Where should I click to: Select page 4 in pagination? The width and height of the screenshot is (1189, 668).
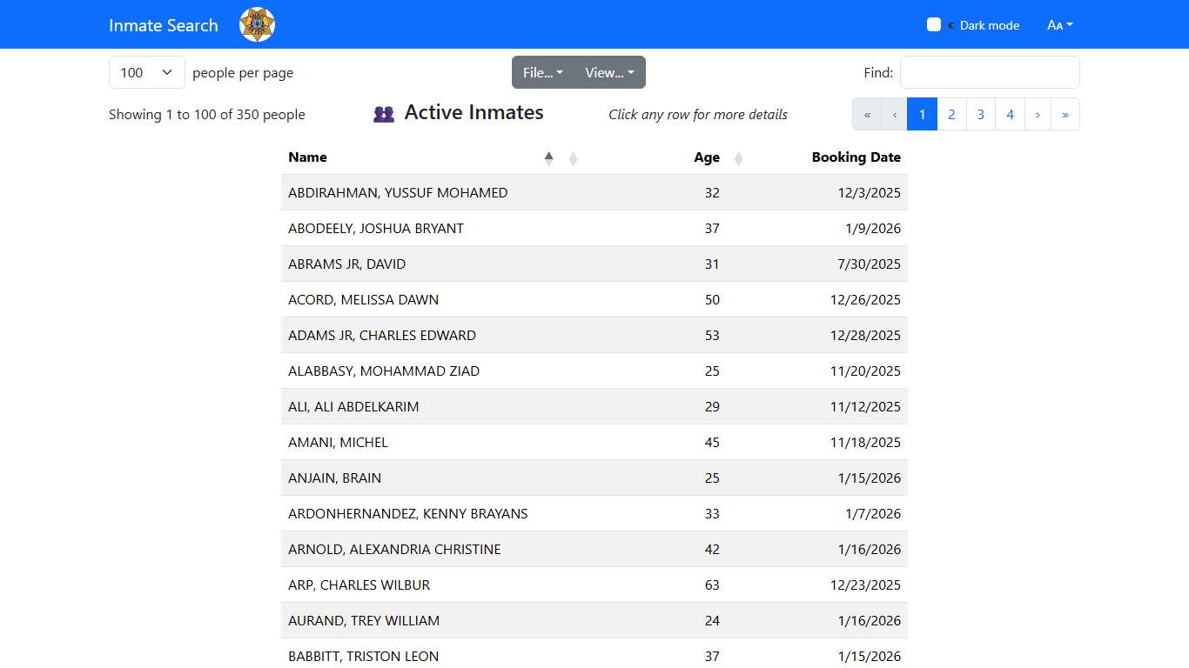pos(1009,114)
